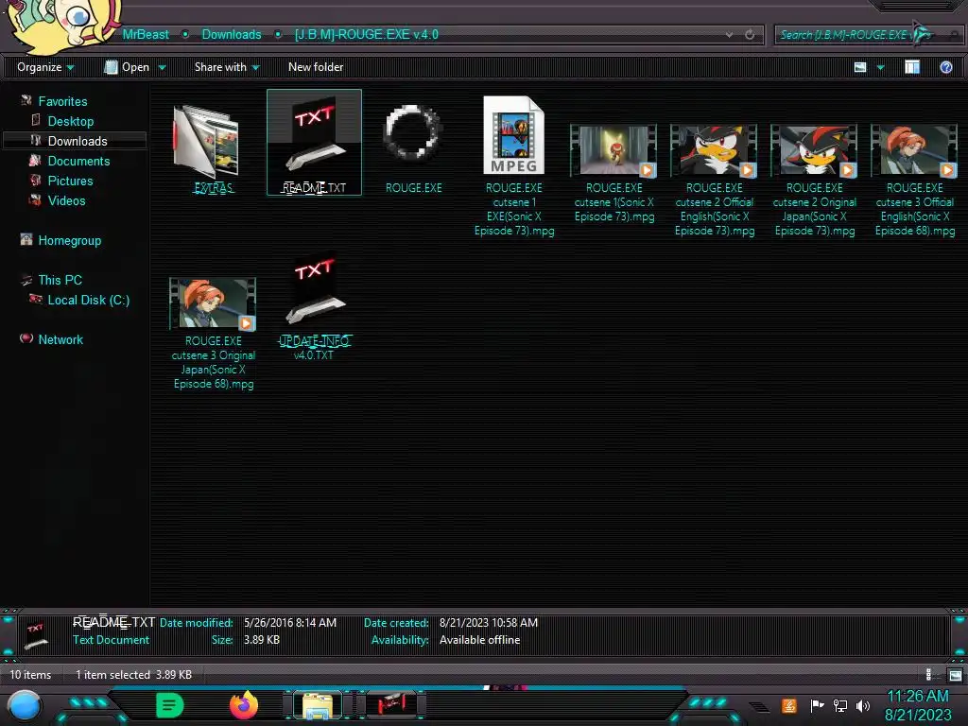Screen dimensions: 968x726
Task: Click the README.TXT icon in details pane
Action: [x=35, y=635]
